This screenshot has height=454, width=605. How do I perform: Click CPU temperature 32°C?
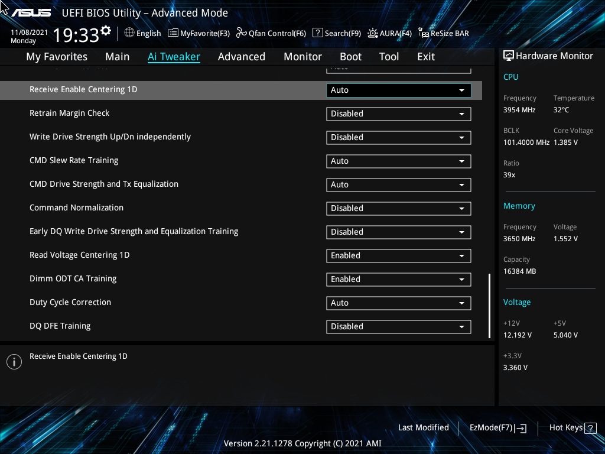(561, 110)
